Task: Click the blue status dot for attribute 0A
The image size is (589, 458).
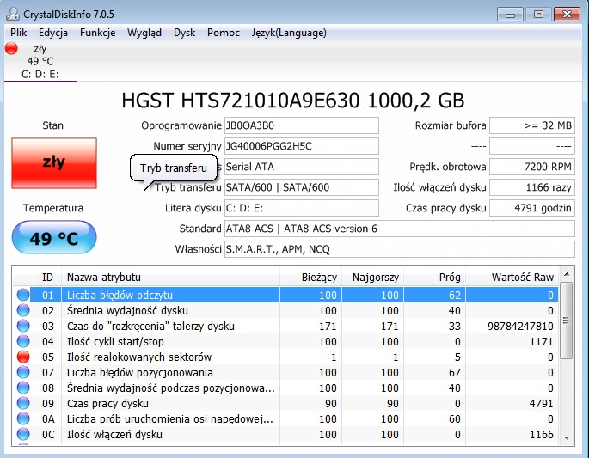Action: tap(23, 418)
